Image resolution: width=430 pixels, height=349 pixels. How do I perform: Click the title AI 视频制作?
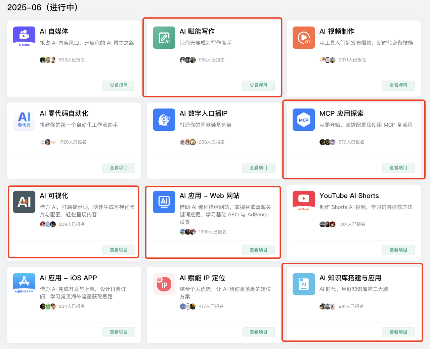(337, 32)
